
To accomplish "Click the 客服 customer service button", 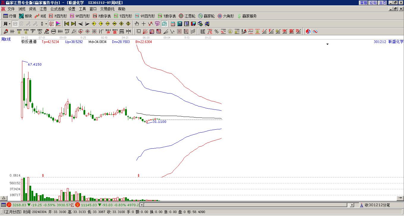I will (x=364, y=3).
